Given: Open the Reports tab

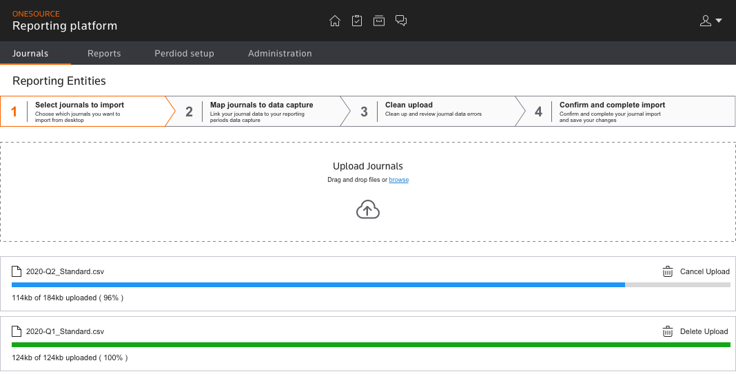Looking at the screenshot, I should point(104,53).
